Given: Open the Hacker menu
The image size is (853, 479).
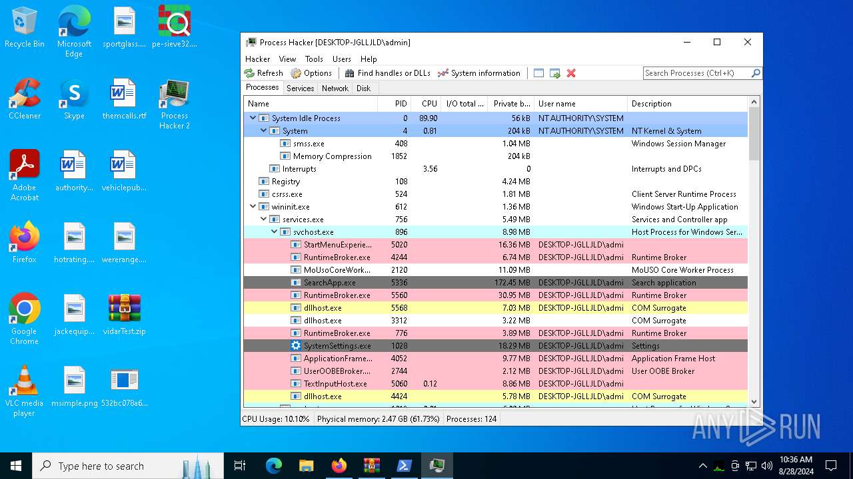Looking at the screenshot, I should point(258,59).
